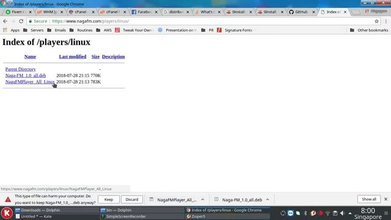Open the KDE application launcher

tap(7, 213)
